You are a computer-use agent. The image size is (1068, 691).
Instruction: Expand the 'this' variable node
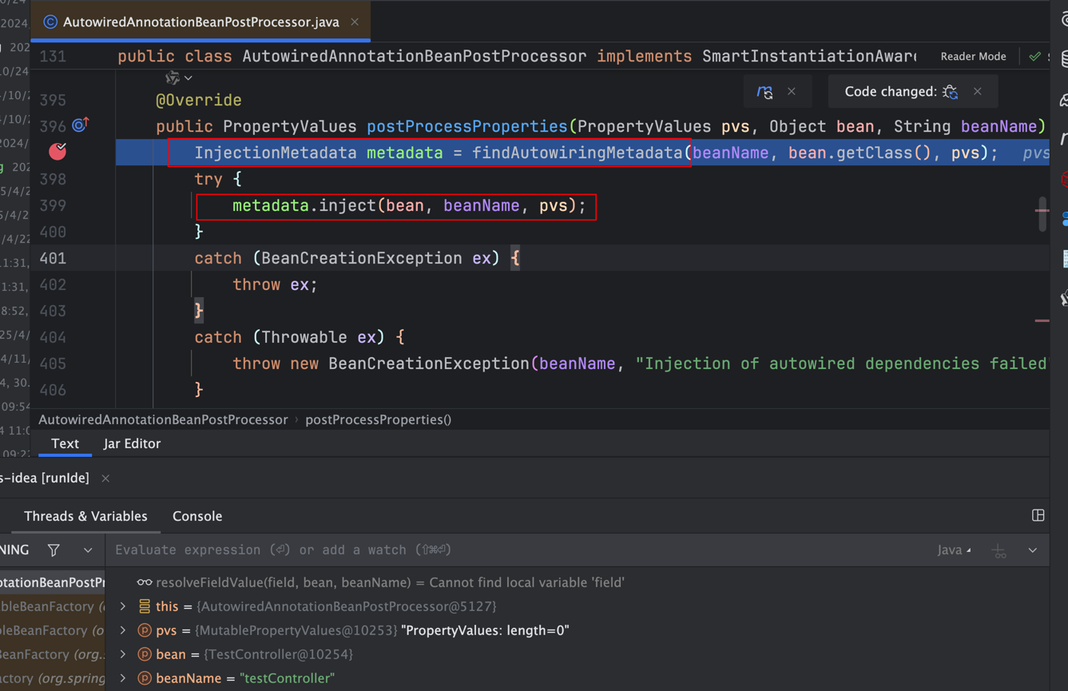coord(123,606)
